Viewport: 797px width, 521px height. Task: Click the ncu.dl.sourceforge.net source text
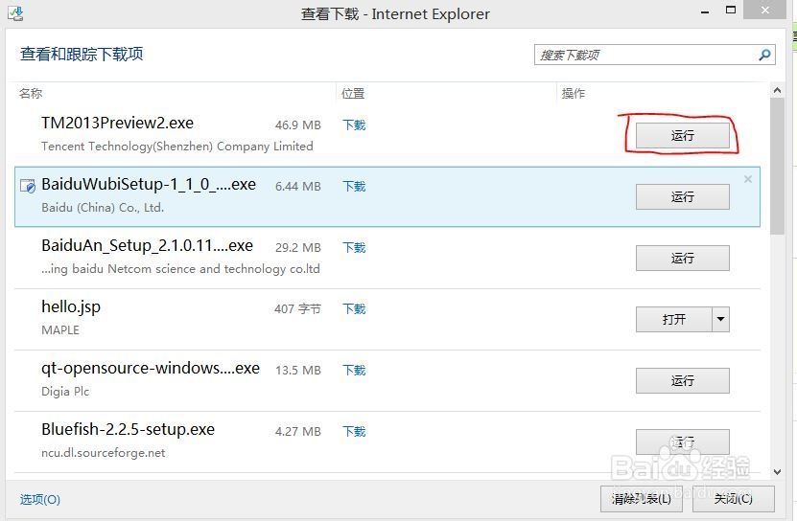point(104,453)
